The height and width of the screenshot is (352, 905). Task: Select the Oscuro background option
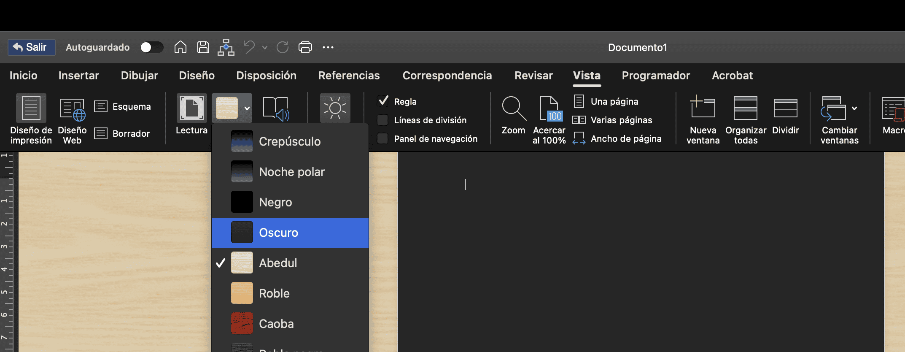click(x=290, y=233)
